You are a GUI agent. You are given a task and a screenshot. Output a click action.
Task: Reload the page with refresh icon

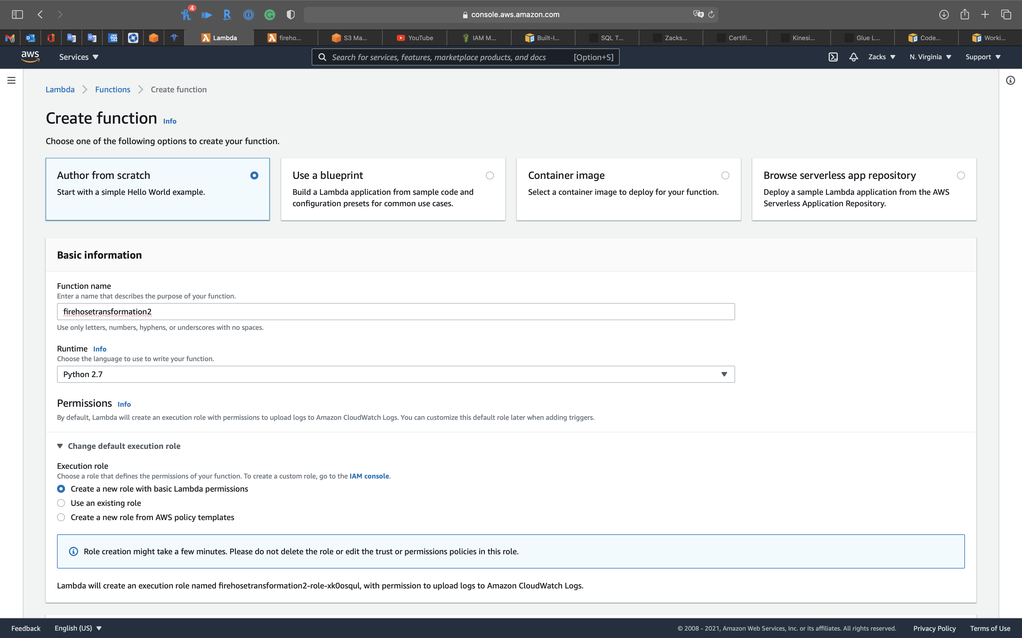[711, 14]
